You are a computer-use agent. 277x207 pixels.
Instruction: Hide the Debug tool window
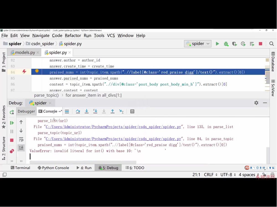(x=265, y=103)
